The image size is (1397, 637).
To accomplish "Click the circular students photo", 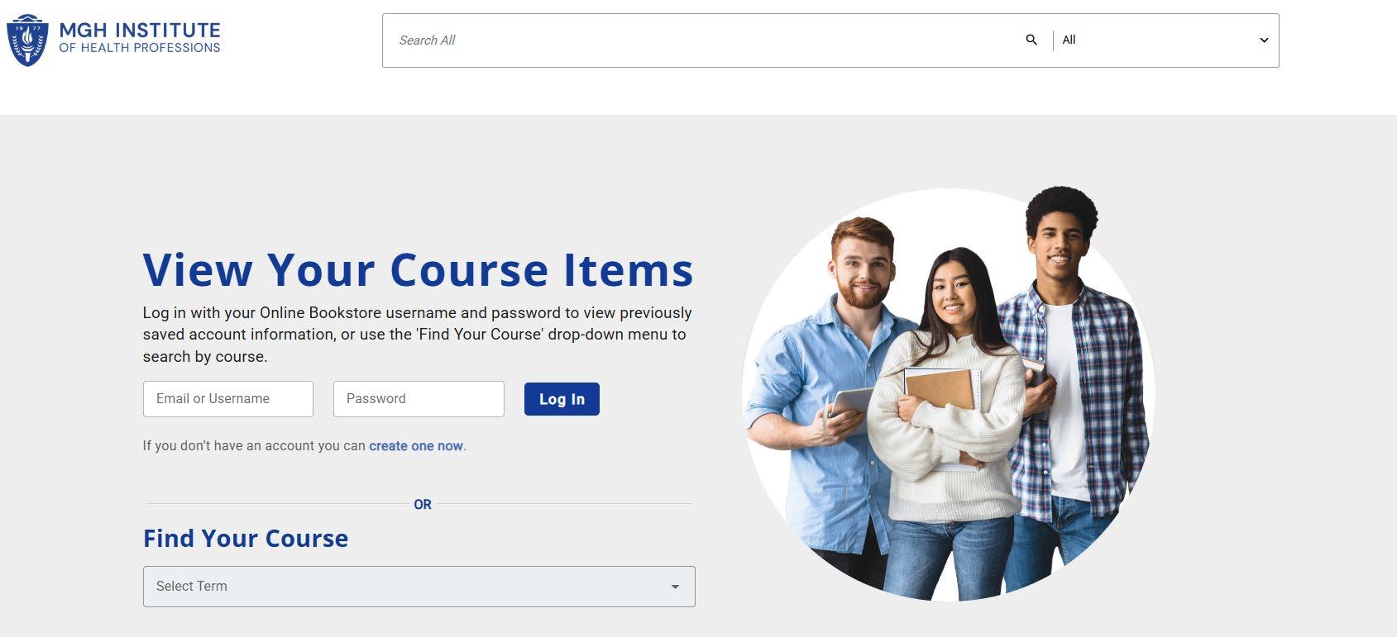I will tap(949, 394).
